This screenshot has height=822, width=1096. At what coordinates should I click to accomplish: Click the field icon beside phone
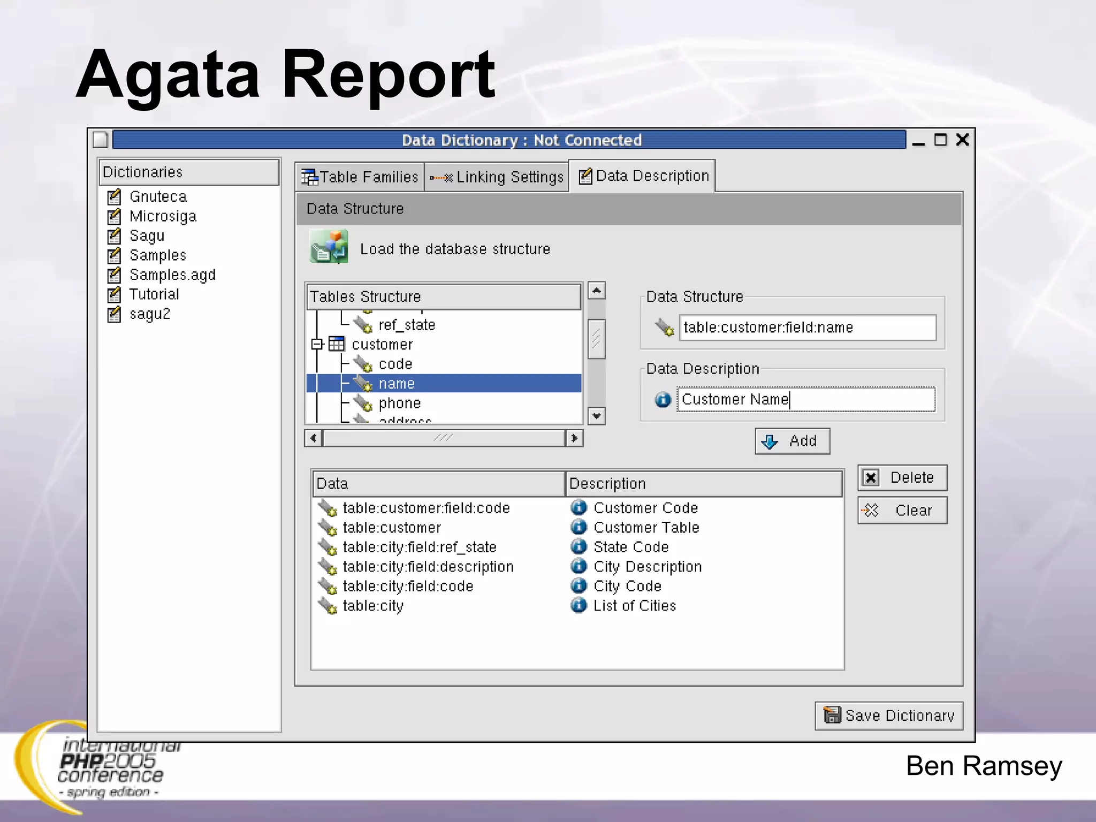tap(363, 402)
